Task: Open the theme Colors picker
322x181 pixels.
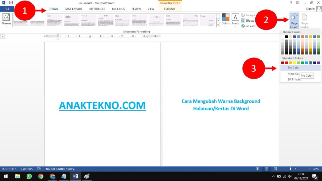Action: tap(225, 20)
